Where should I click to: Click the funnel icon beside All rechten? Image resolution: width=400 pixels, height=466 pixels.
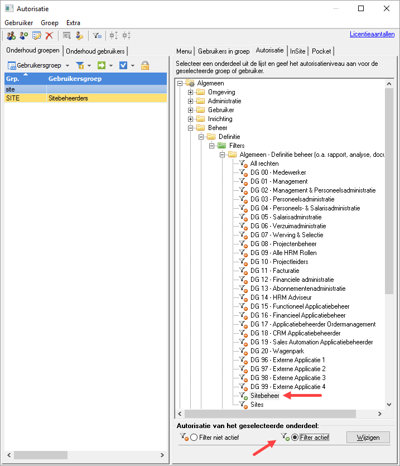[x=243, y=164]
